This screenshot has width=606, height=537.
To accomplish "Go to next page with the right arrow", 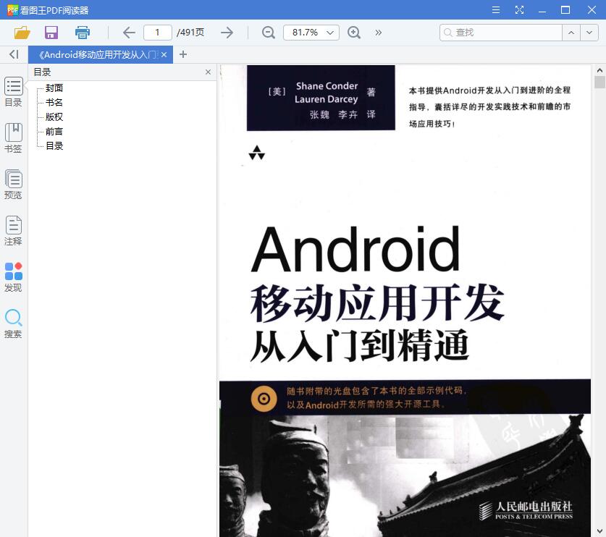I will pos(227,33).
